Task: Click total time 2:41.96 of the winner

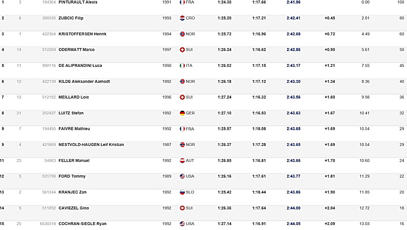Action: pyautogui.click(x=293, y=2)
